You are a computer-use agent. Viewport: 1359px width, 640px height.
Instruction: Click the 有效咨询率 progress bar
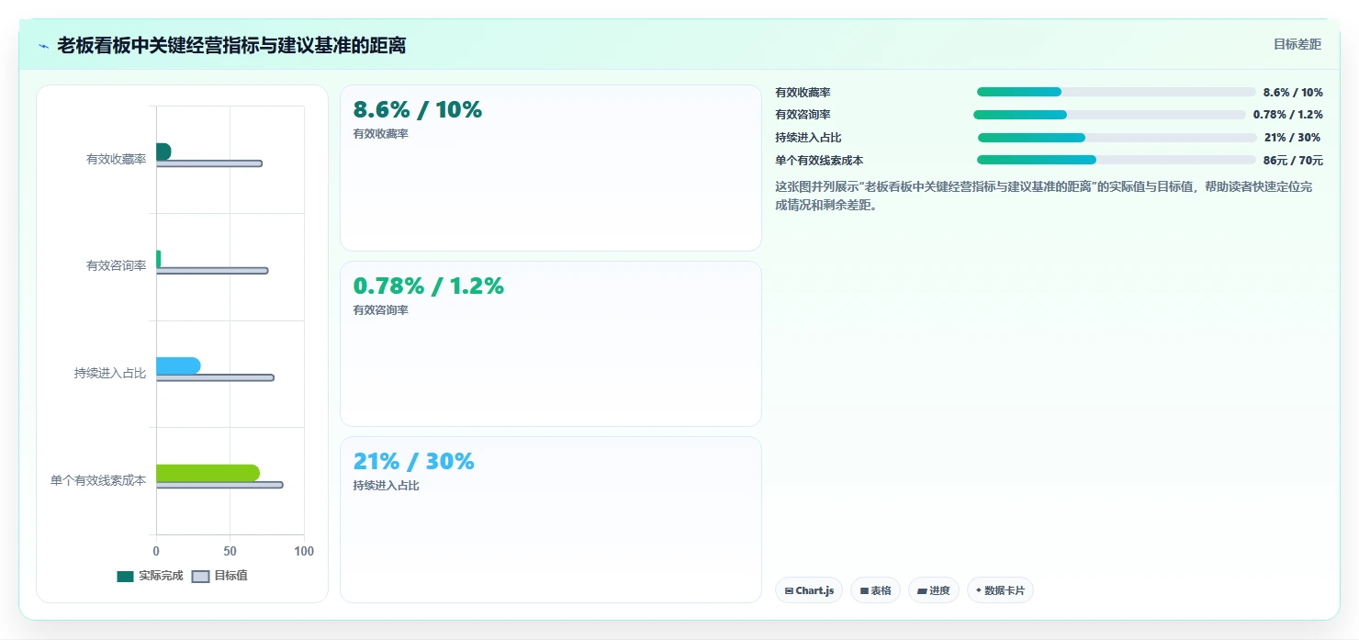tap(1109, 115)
